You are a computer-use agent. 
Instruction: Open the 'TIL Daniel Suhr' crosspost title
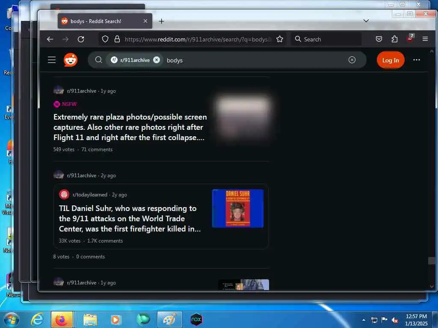130,219
